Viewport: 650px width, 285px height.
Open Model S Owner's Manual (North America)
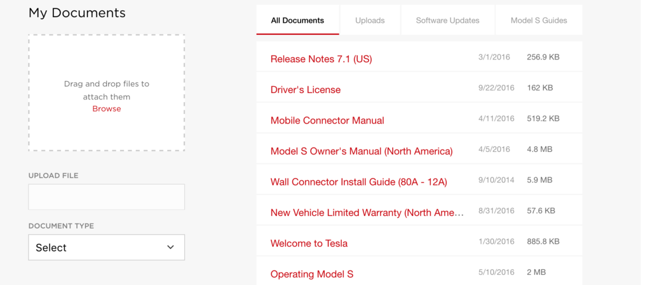point(362,151)
